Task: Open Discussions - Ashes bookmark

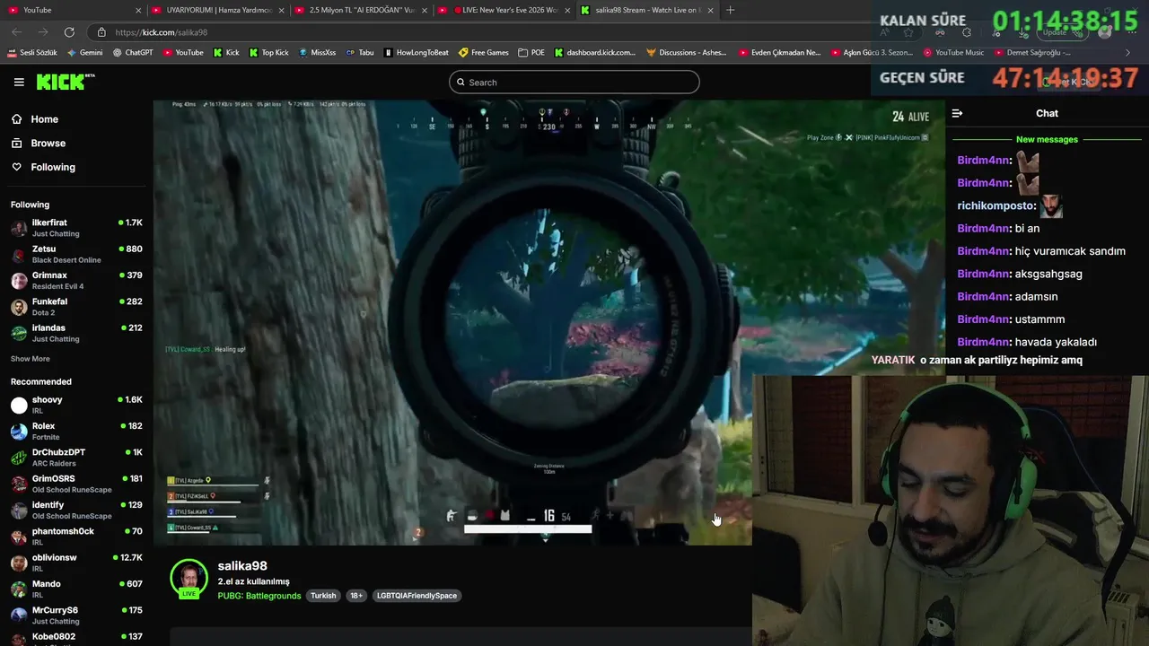Action: coord(687,53)
